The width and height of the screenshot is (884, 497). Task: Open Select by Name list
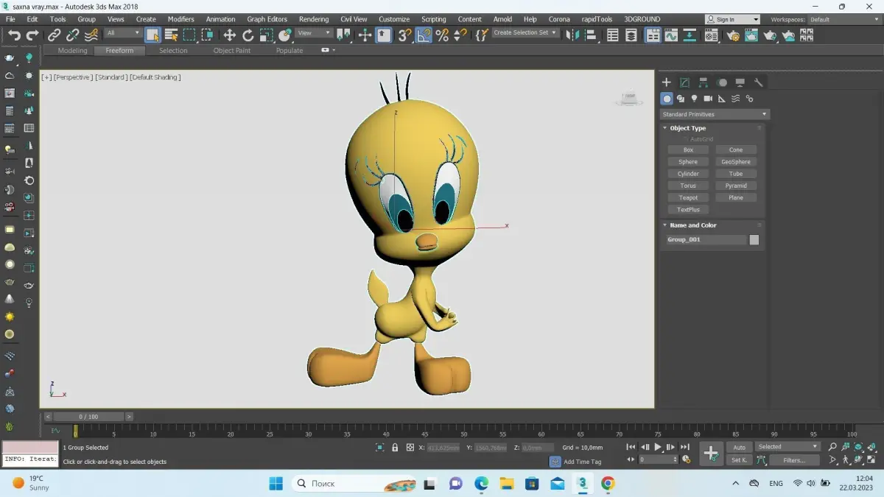(171, 35)
